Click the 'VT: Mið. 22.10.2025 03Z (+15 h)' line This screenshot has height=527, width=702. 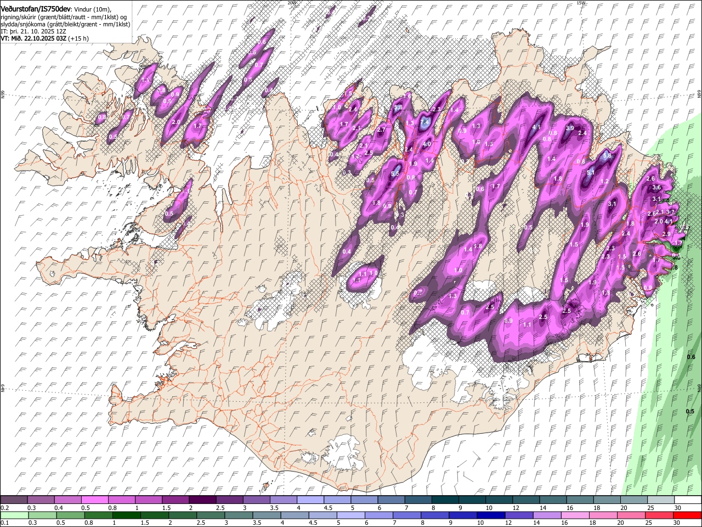tap(45, 39)
